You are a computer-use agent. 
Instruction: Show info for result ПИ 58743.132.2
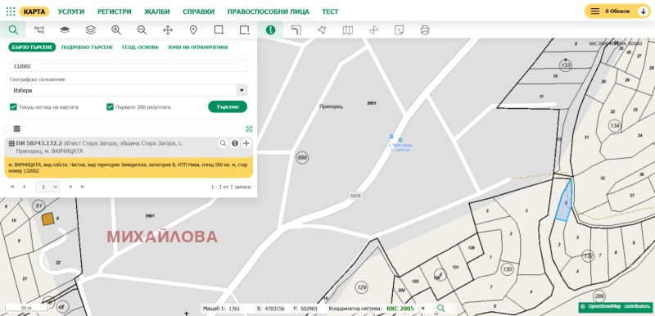click(x=235, y=143)
